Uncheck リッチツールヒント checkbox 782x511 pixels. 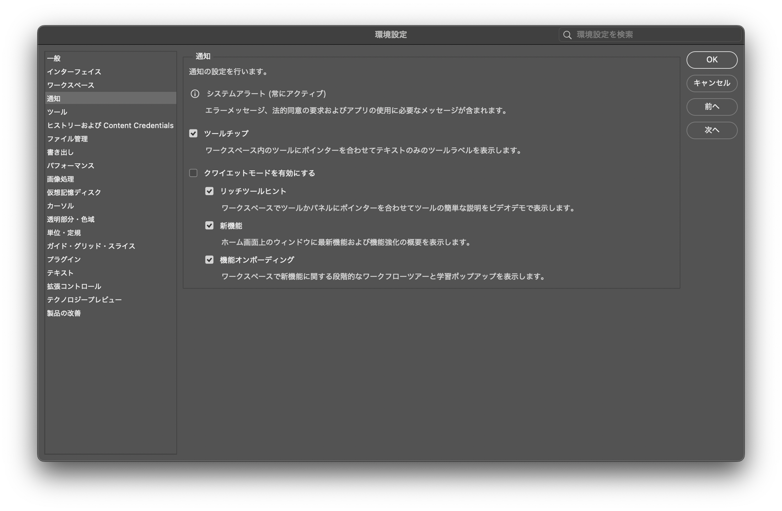click(209, 191)
